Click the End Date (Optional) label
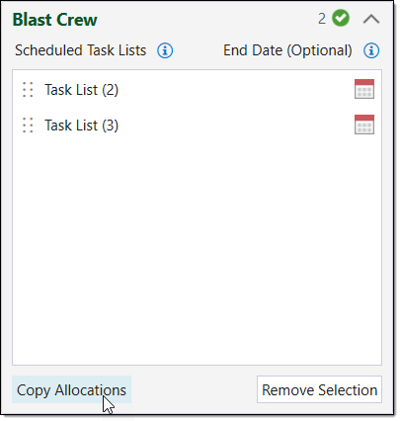Image resolution: width=400 pixels, height=421 pixels. coord(287,50)
